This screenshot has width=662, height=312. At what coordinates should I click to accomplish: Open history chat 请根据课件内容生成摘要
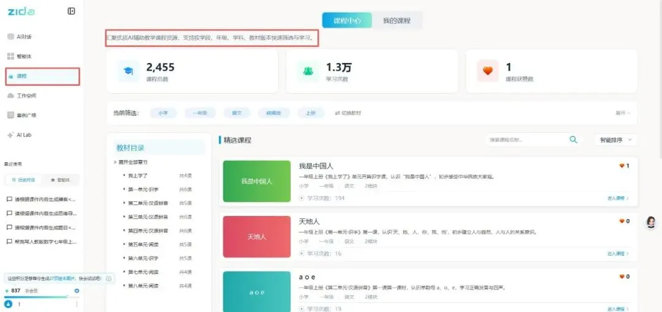click(x=42, y=199)
